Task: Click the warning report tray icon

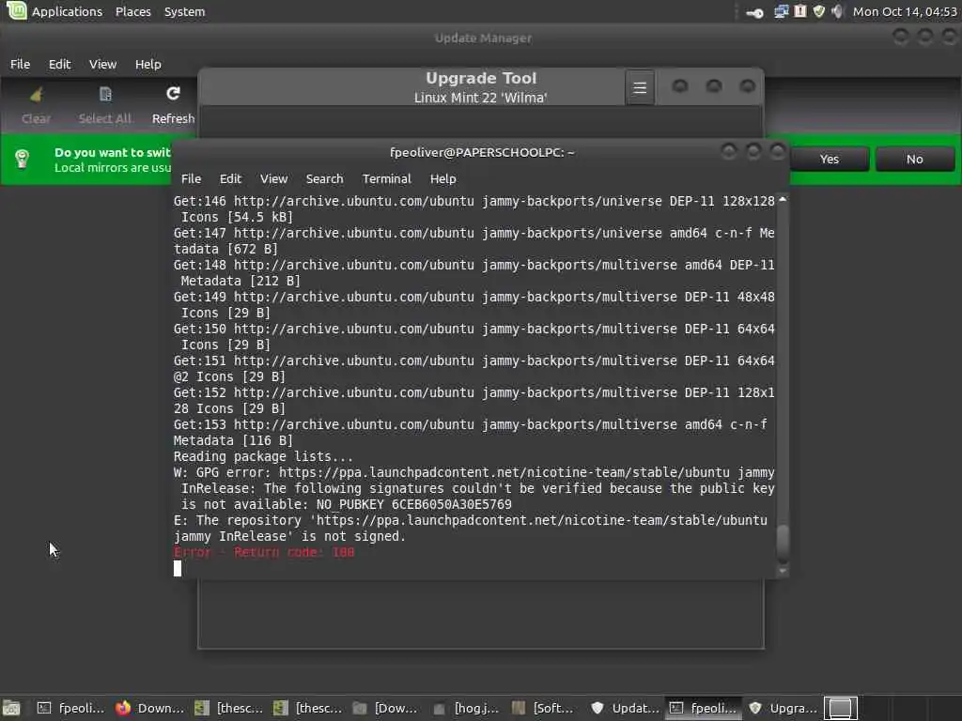Action: coord(800,11)
